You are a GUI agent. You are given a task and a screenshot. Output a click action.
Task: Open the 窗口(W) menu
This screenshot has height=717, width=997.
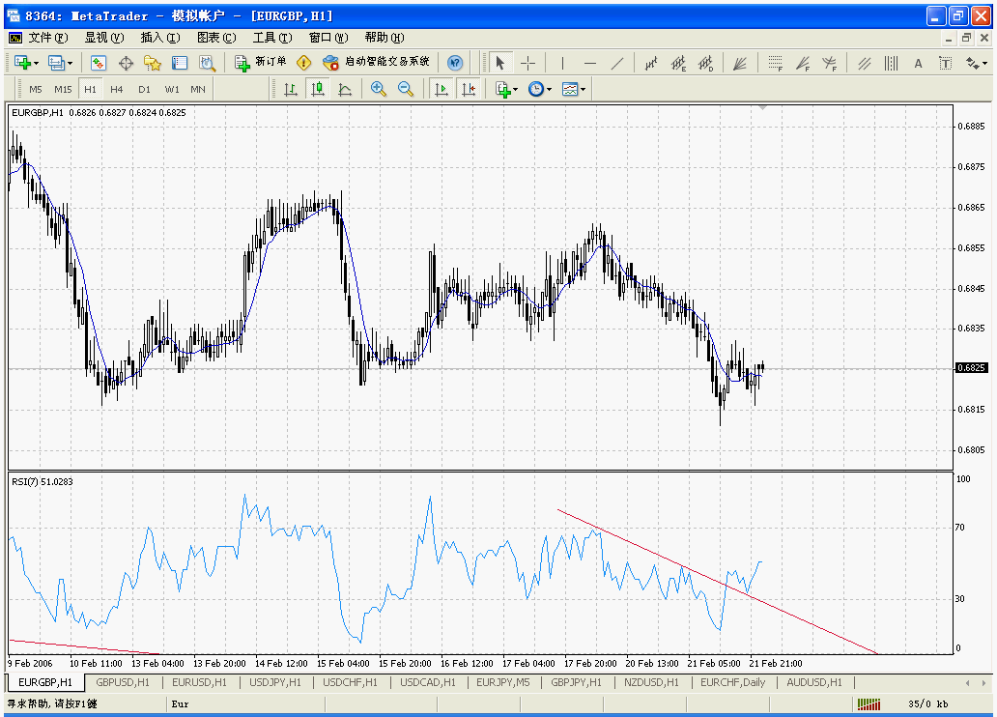point(328,38)
